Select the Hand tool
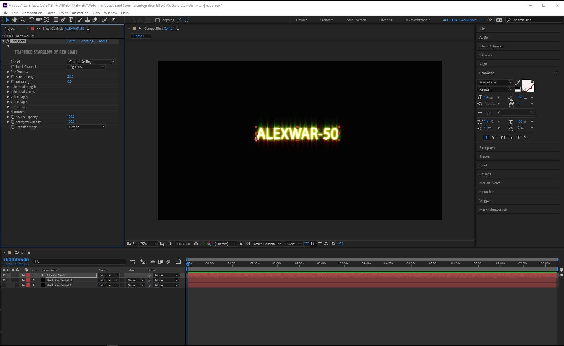This screenshot has height=346, width=564. pos(14,20)
